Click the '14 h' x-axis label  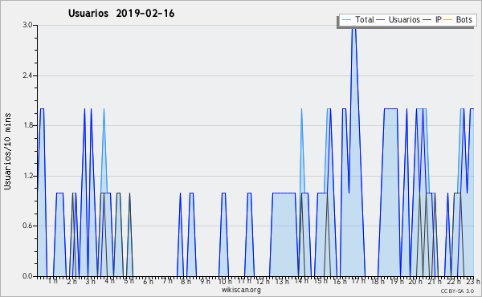(x=301, y=281)
